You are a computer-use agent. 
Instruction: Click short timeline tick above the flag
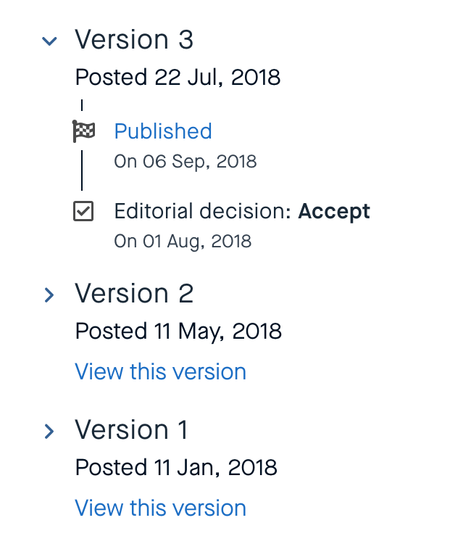[82, 104]
